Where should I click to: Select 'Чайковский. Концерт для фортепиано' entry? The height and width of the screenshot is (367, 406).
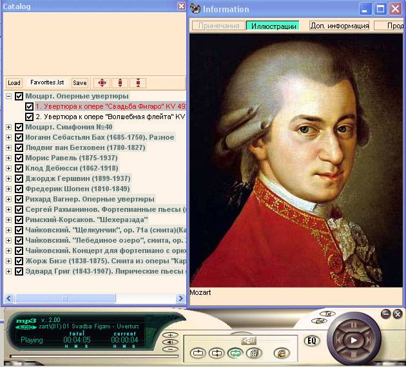106,250
